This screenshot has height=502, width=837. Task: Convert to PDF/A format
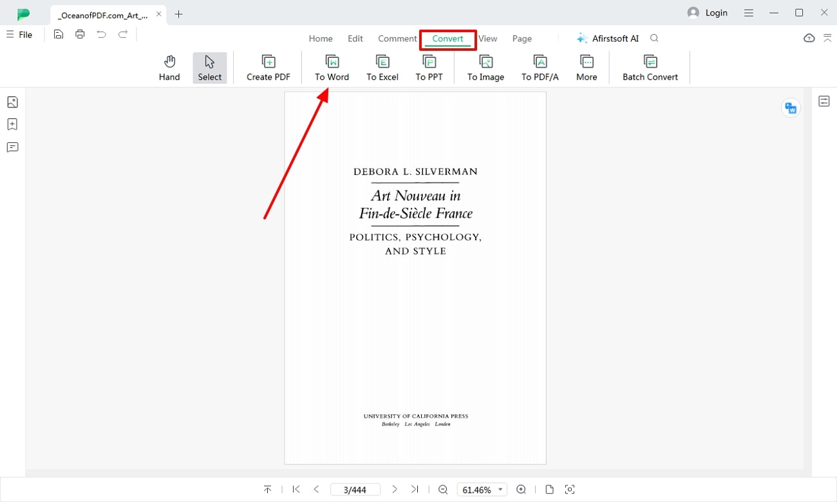540,68
